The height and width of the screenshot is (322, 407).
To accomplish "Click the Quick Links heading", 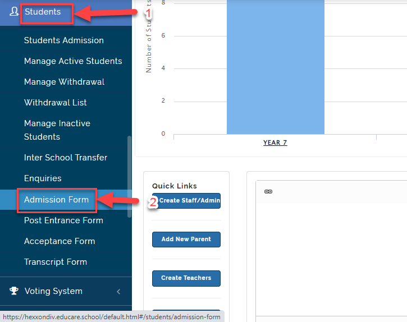I will tap(175, 186).
